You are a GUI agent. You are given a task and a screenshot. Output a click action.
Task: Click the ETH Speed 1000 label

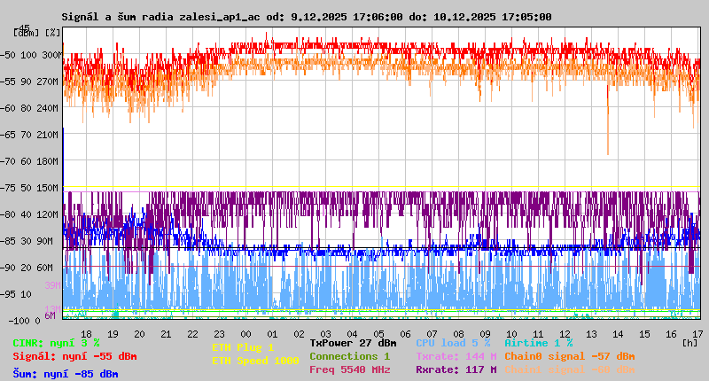coord(255,361)
